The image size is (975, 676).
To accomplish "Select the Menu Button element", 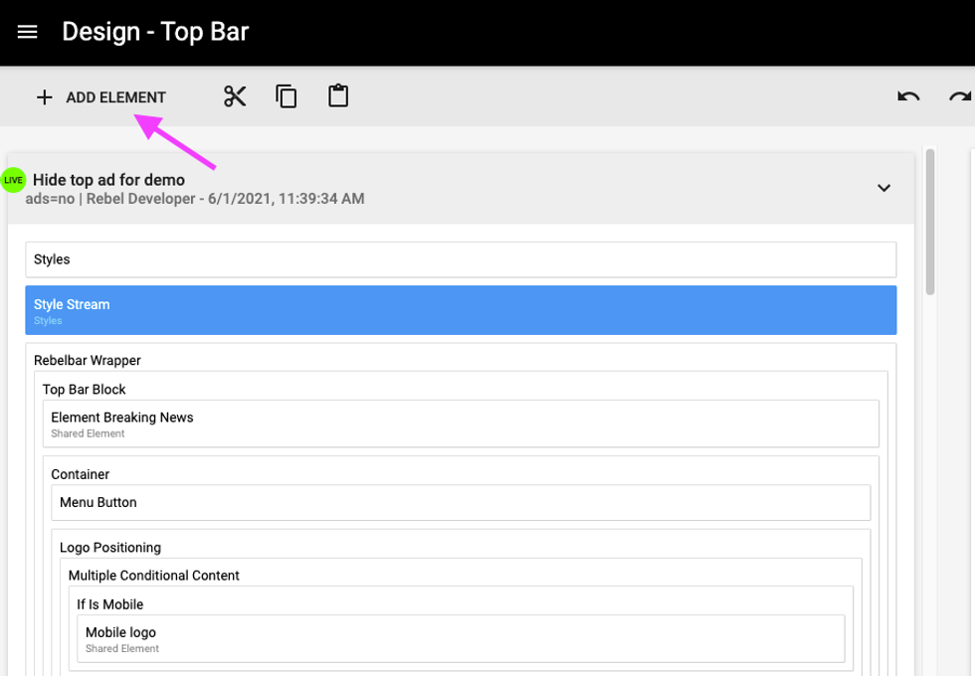I will click(x=461, y=503).
